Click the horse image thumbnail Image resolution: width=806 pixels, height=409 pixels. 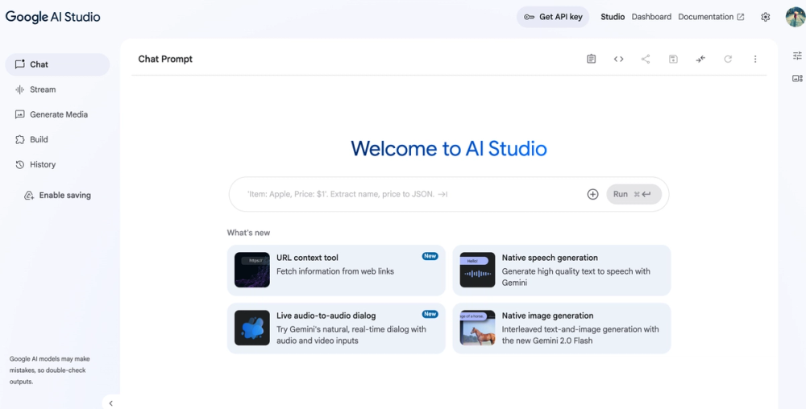tap(477, 328)
